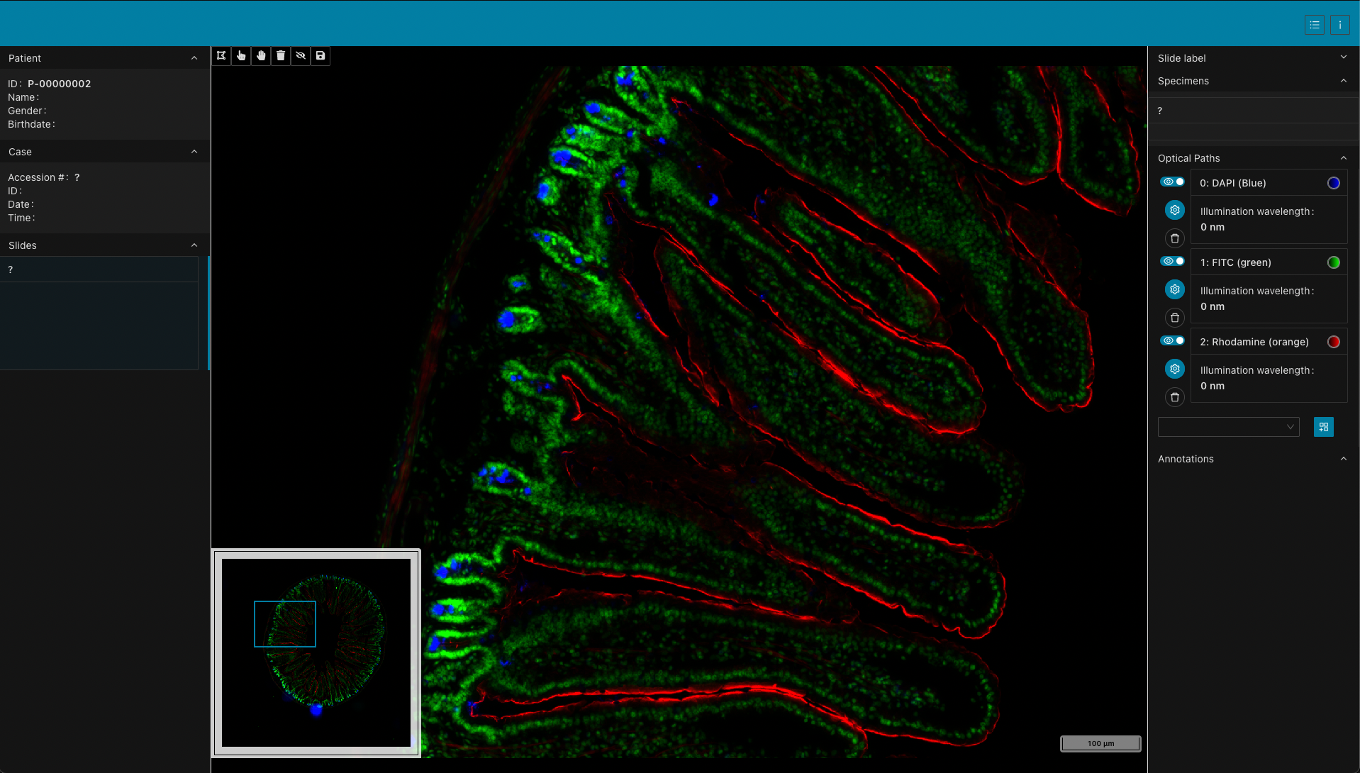Click the trash delete ROI toolbar icon

(281, 56)
